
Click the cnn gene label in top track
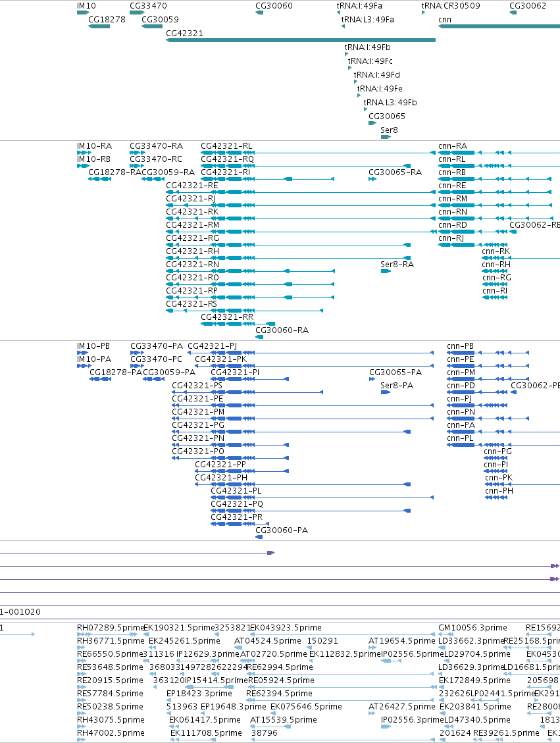pyautogui.click(x=445, y=20)
